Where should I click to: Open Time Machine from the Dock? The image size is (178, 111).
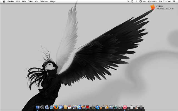point(116,107)
